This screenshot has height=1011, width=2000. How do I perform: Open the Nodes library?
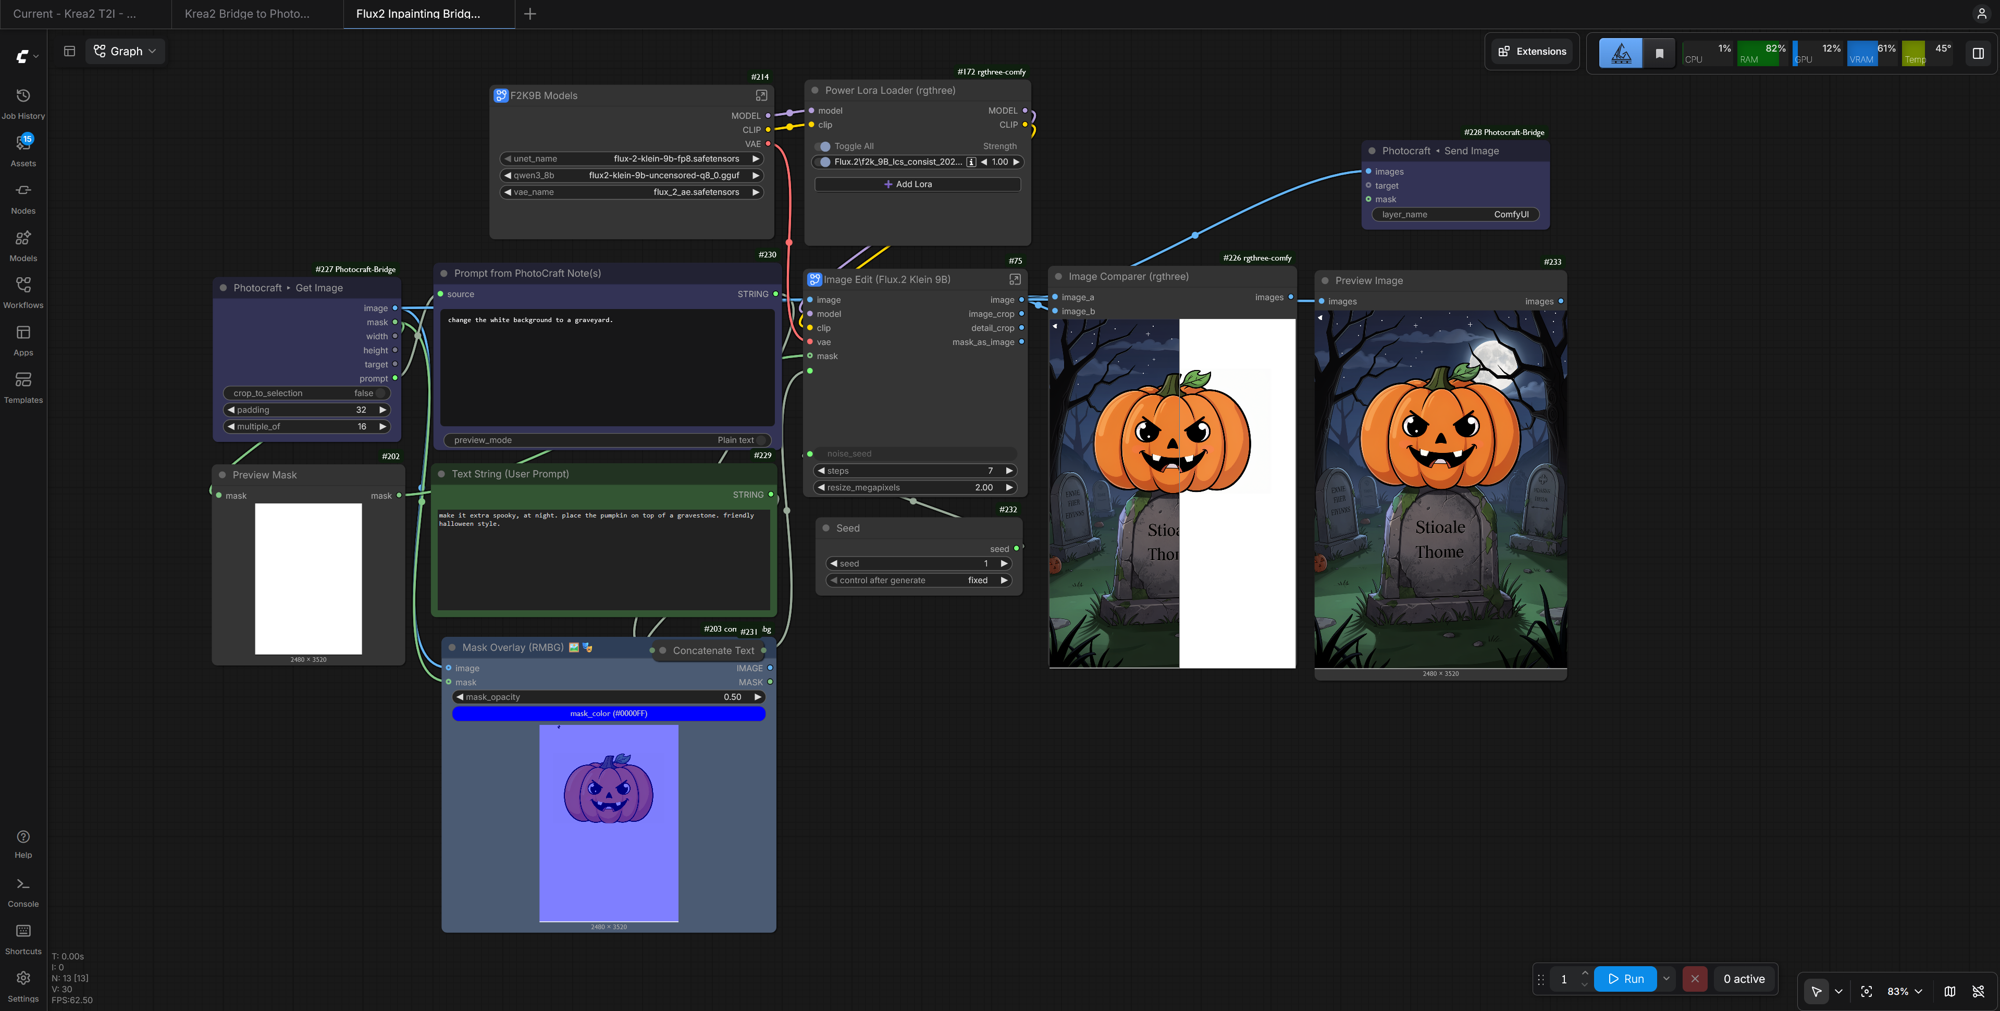(23, 199)
